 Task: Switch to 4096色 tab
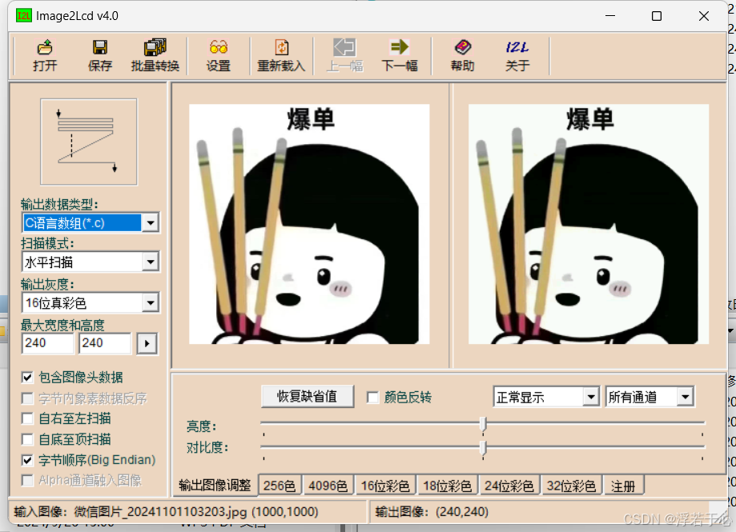[328, 486]
